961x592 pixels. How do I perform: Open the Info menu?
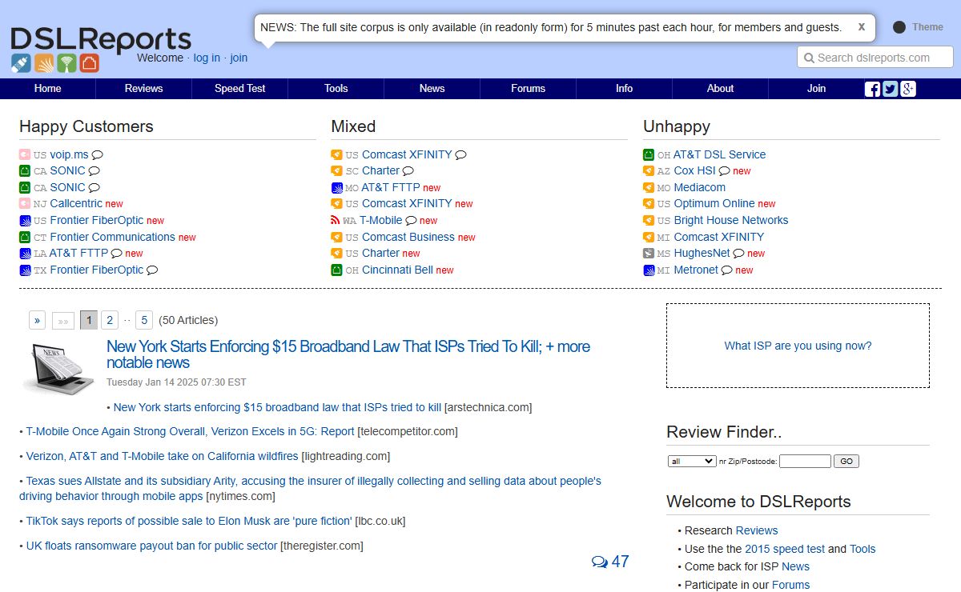[x=625, y=89]
